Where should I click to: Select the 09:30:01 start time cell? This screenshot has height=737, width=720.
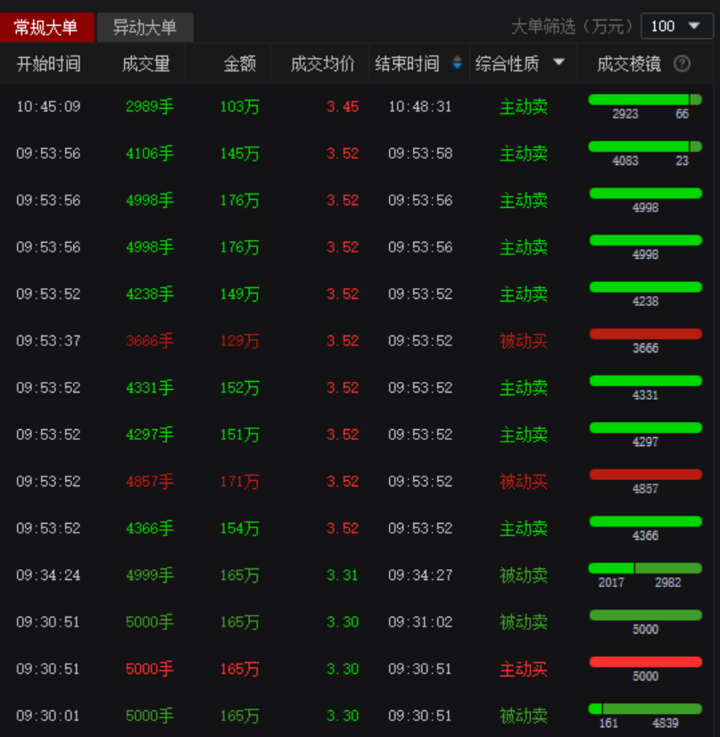point(48,716)
